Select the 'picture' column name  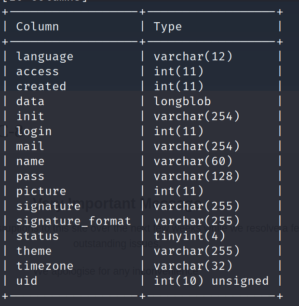(41, 191)
